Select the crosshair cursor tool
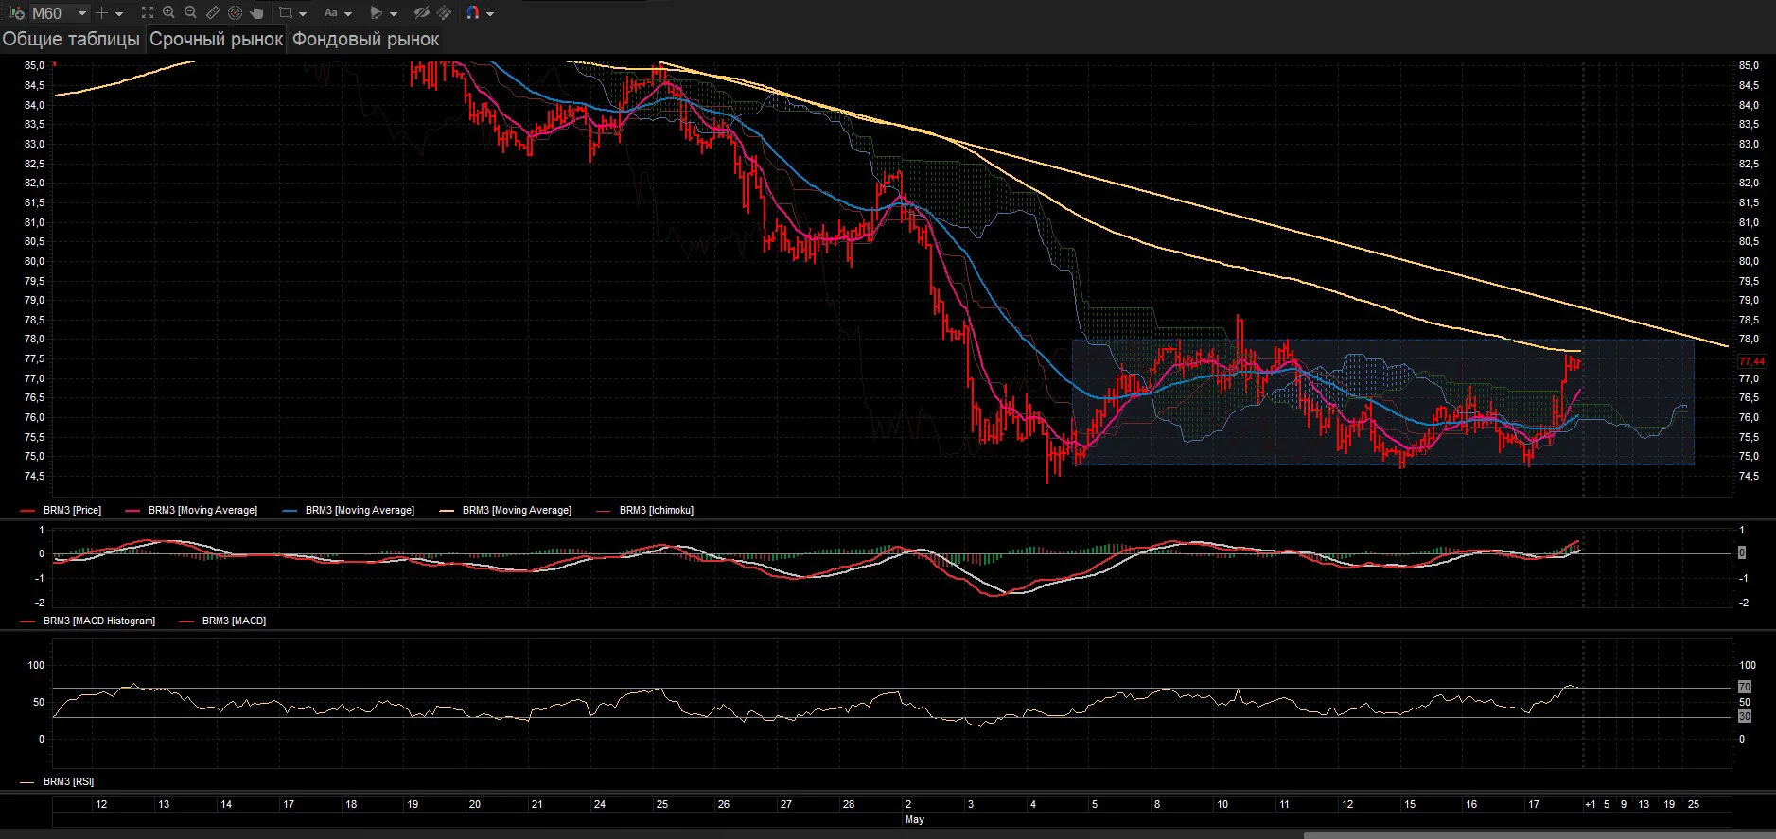1776x839 pixels. pyautogui.click(x=102, y=13)
